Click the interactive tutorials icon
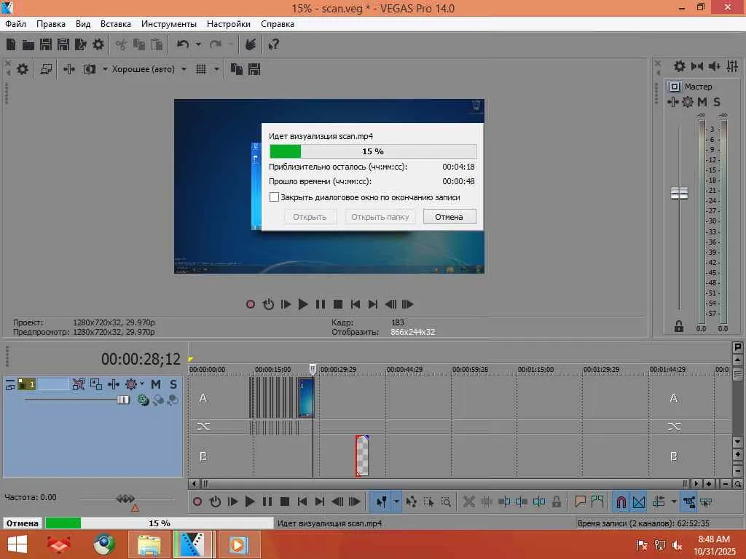746x559 pixels. coord(251,44)
